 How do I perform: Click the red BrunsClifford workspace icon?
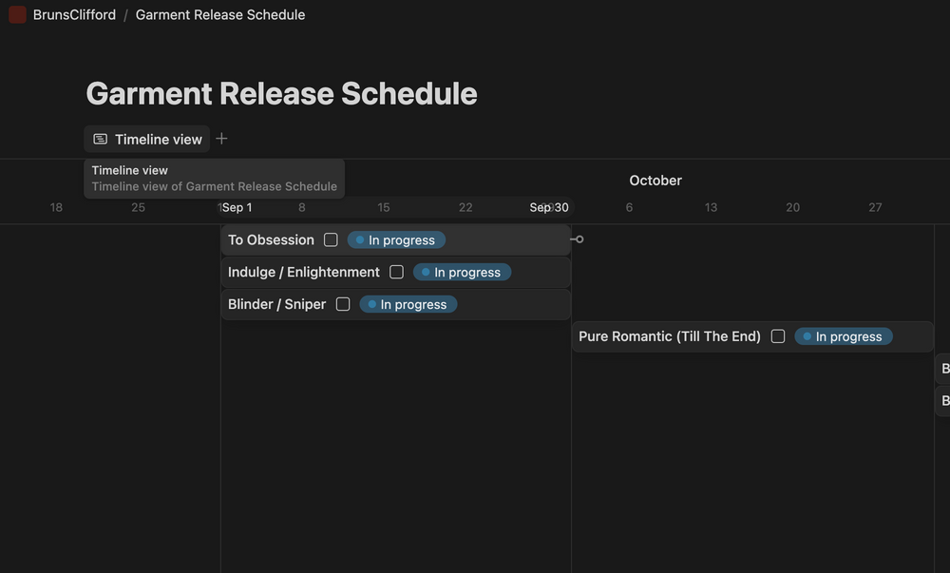pyautogui.click(x=16, y=14)
